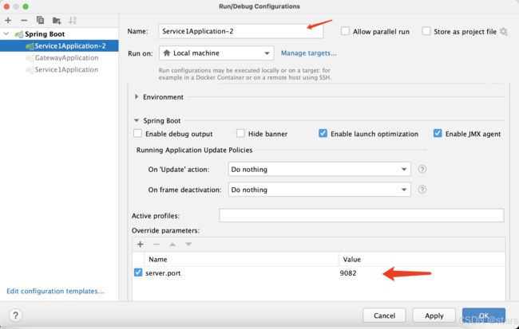
Task: Add a new configuration with plus icon
Action: tap(8, 21)
